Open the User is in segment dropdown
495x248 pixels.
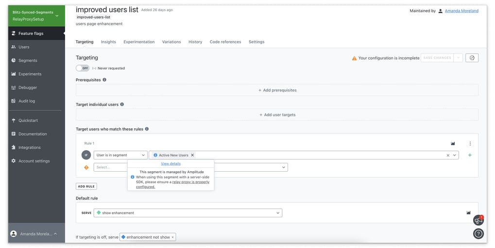[x=120, y=155]
